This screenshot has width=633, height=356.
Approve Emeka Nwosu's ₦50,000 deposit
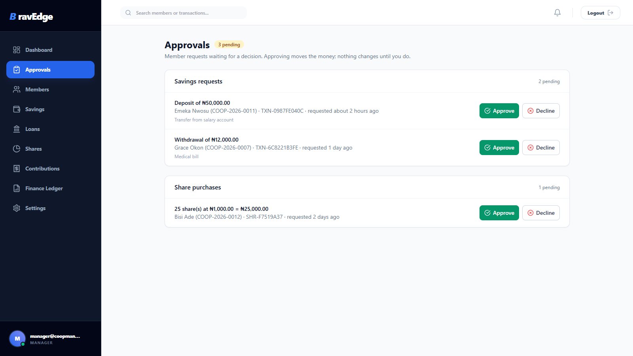coord(499,111)
